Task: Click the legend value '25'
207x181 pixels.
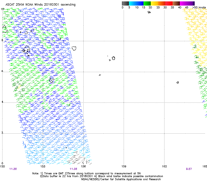Action: pyautogui.click(x=158, y=8)
